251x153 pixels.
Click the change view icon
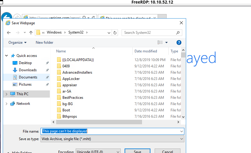click(x=160, y=43)
